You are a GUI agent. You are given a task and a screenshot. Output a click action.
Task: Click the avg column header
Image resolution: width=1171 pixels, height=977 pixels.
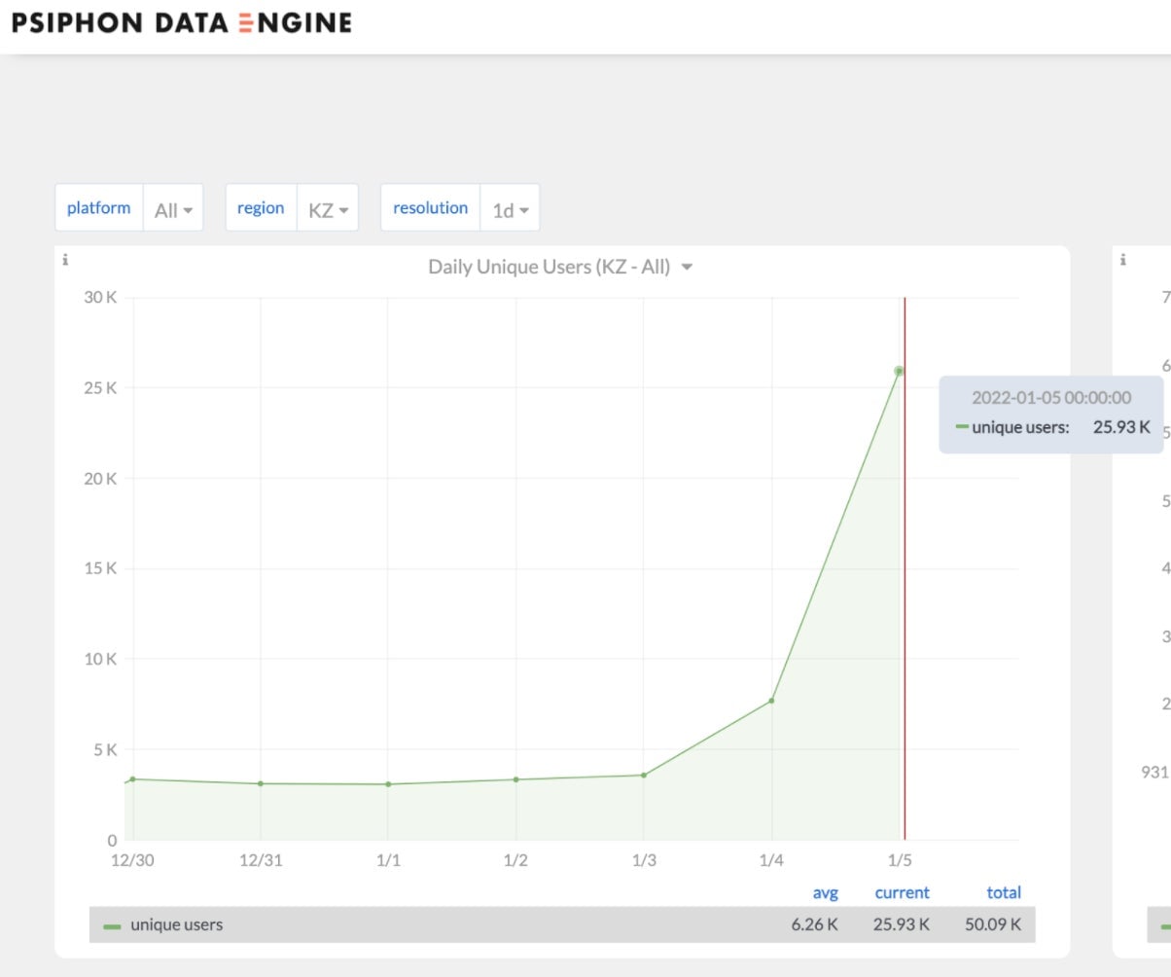pos(826,892)
